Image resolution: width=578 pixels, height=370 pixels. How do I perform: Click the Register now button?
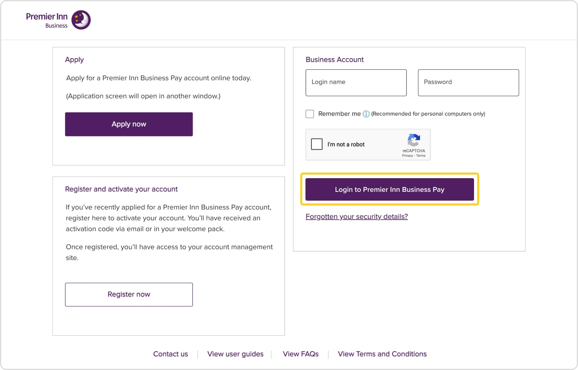(x=129, y=295)
